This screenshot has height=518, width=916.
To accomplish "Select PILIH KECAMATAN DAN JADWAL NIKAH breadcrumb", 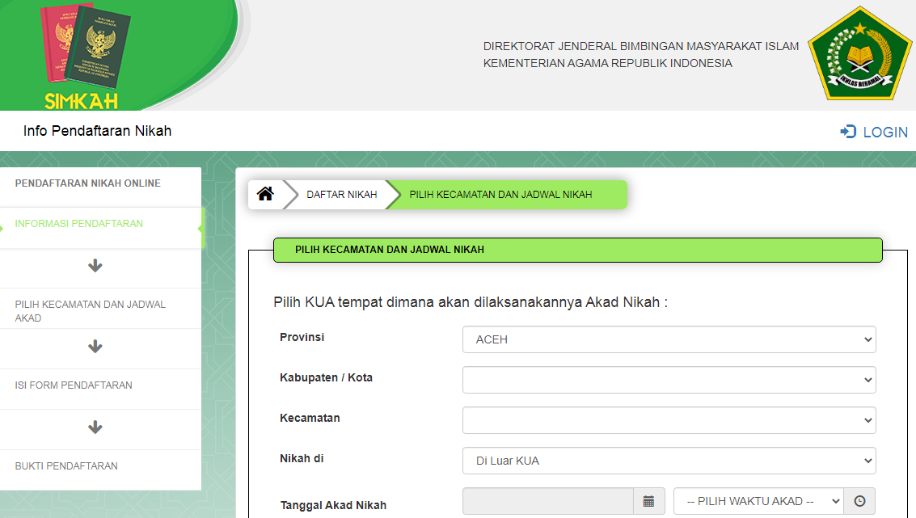I will [500, 195].
